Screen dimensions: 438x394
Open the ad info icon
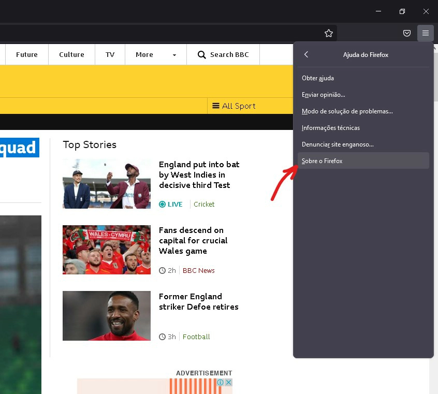coord(221,382)
